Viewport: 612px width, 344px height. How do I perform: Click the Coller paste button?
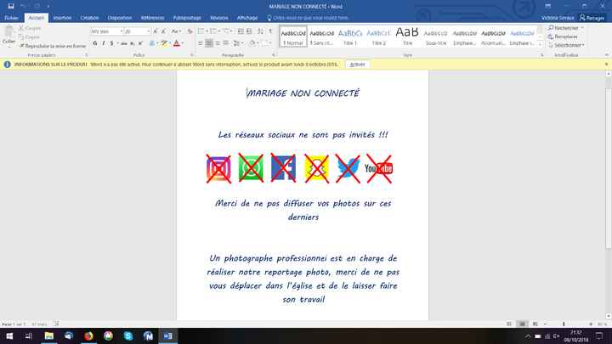click(x=8, y=36)
